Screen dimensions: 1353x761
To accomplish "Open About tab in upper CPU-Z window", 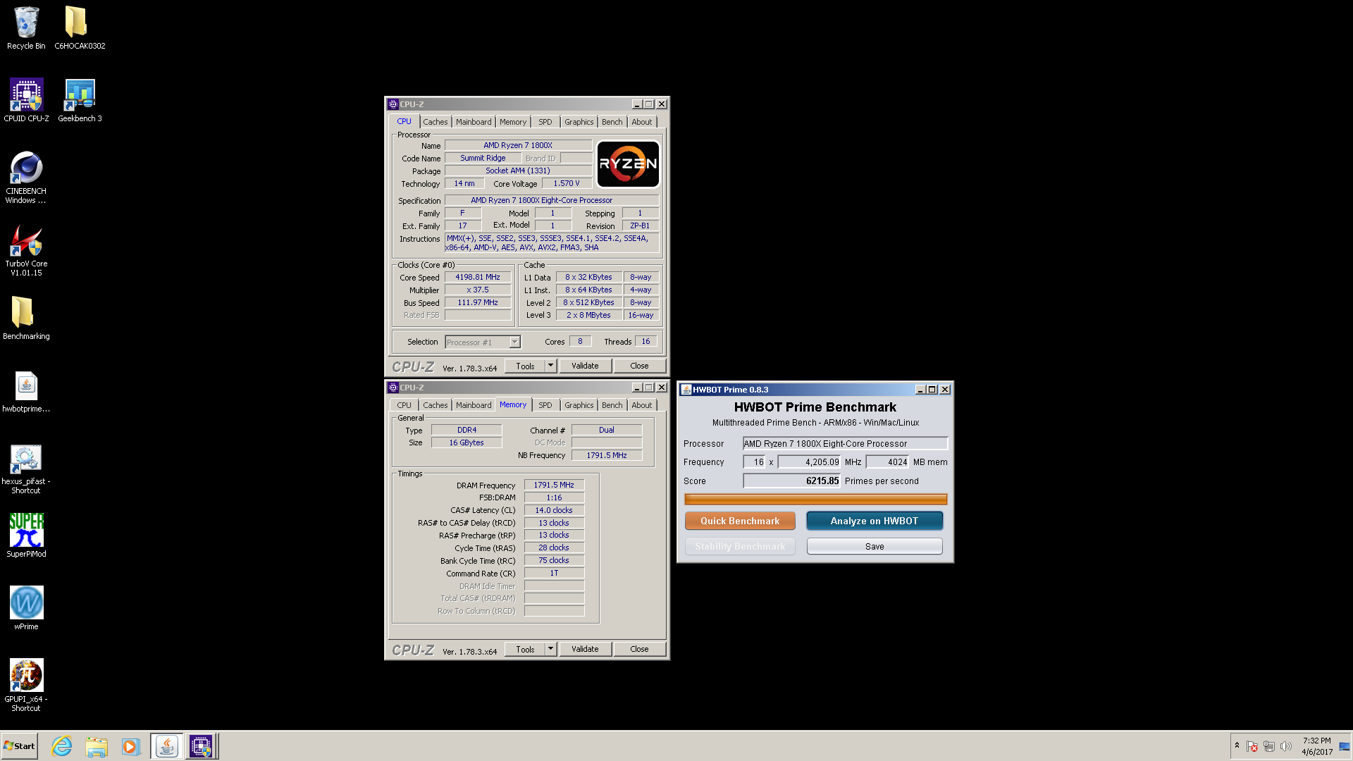I will coord(642,122).
